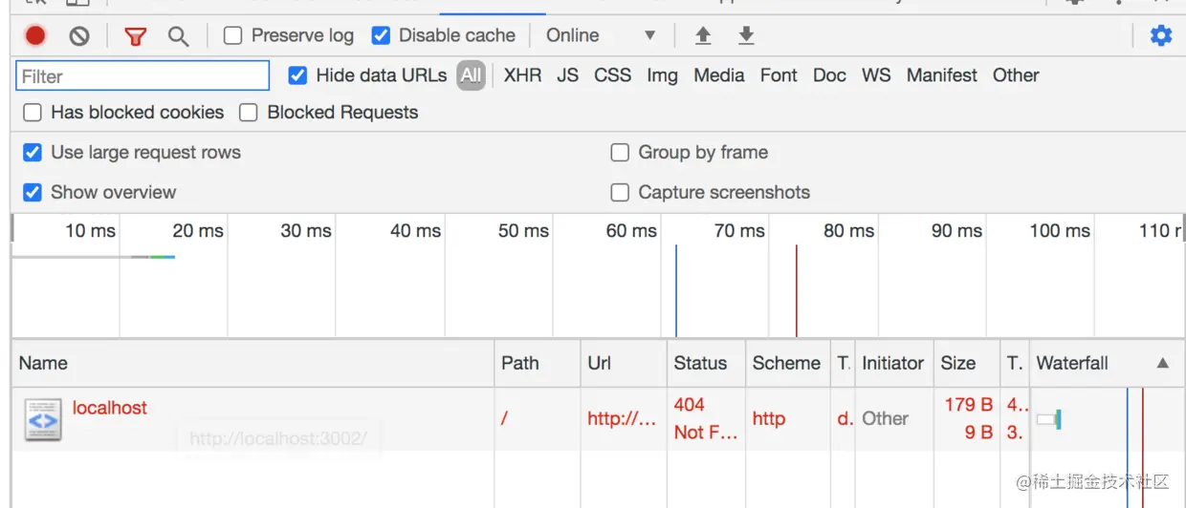
Task: Filter requests by Media
Action: [x=719, y=75]
